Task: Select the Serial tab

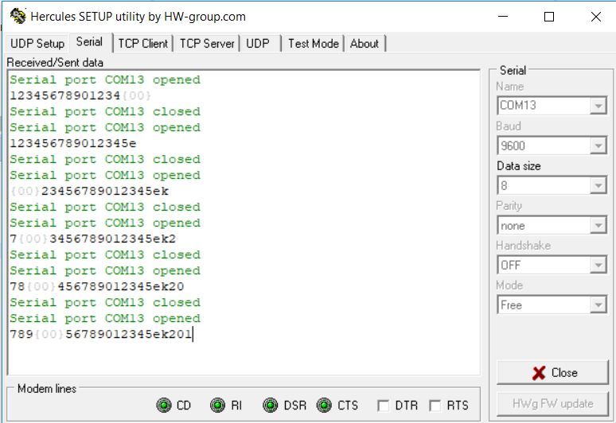Action: (90, 42)
